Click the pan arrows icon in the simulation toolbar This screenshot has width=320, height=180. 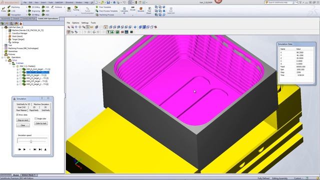(76, 27)
